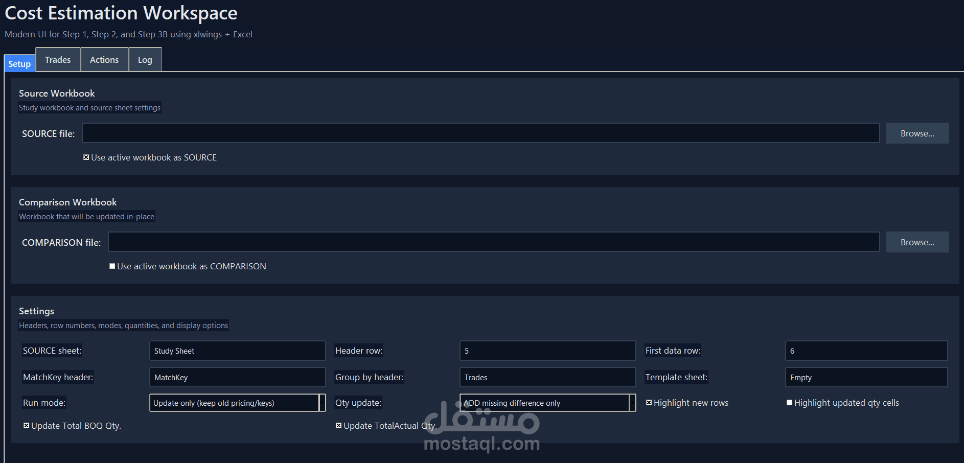The width and height of the screenshot is (964, 463).
Task: Click the Template sheet field showing Empty
Action: pyautogui.click(x=866, y=377)
